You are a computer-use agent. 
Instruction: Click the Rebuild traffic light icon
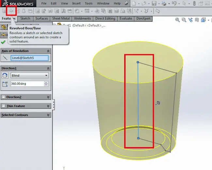click(x=194, y=3)
